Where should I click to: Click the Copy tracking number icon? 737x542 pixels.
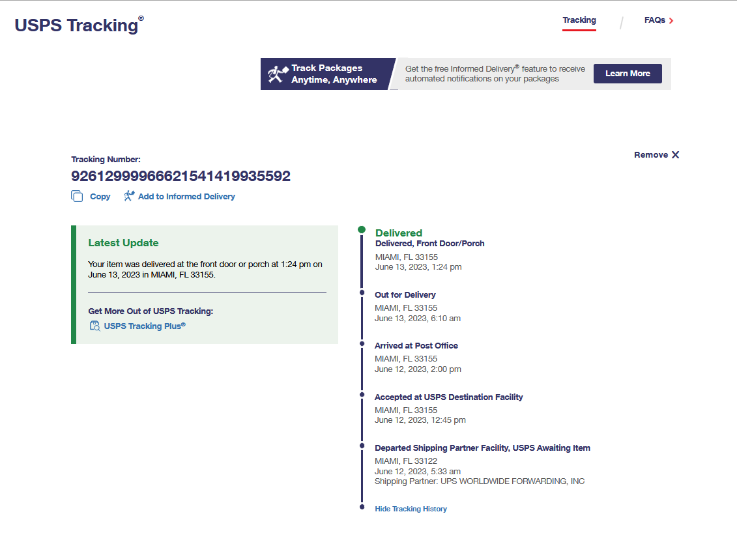pos(77,196)
